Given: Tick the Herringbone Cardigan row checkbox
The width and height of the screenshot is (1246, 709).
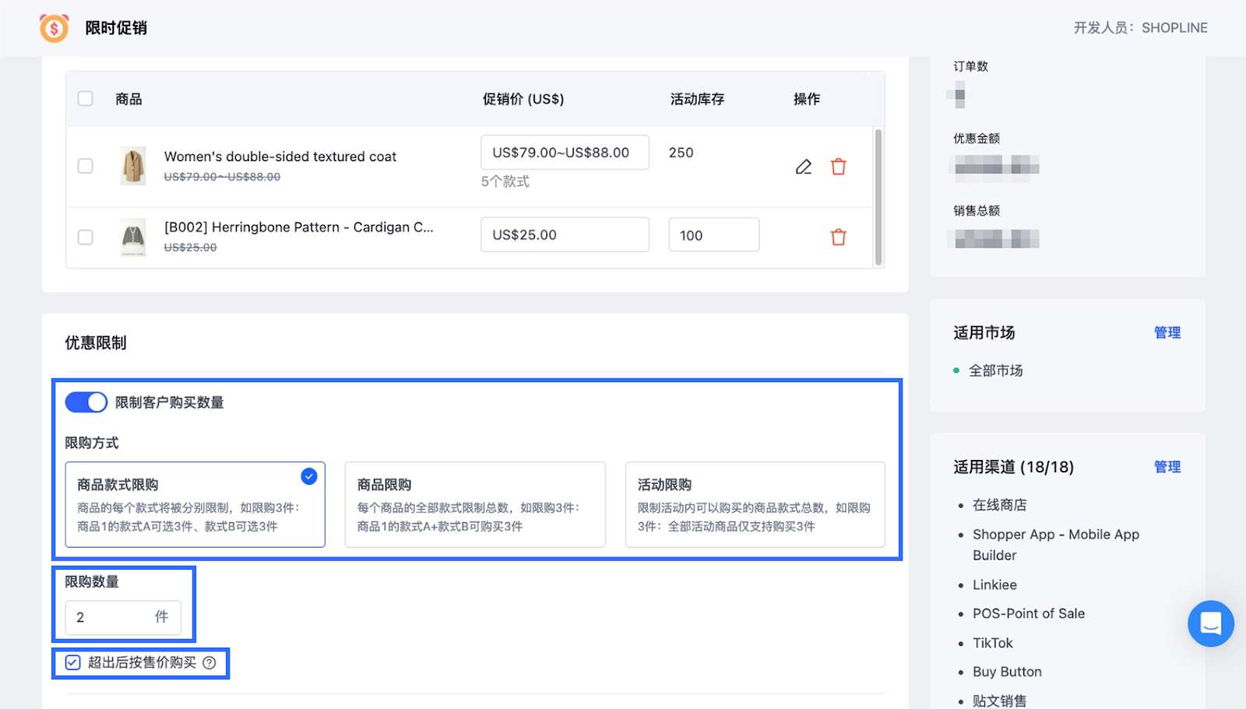Looking at the screenshot, I should point(86,237).
